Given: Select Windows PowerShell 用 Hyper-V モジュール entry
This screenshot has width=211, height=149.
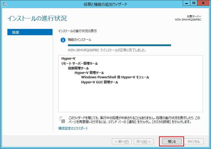Looking at the screenshot, I should click(115, 77).
